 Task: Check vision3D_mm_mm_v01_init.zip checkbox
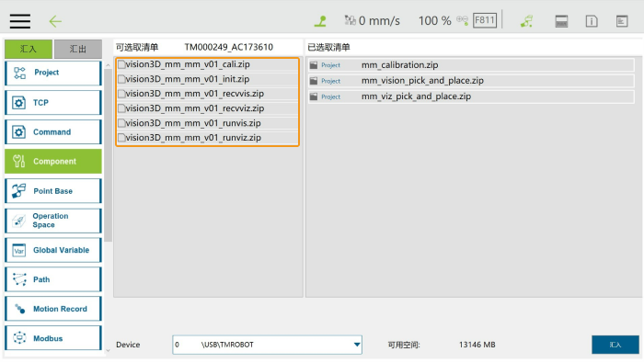coord(121,79)
